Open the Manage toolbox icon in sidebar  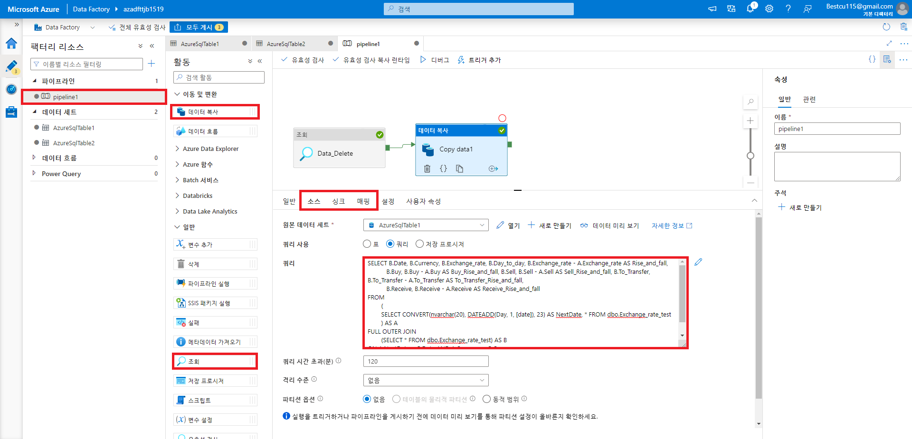pyautogui.click(x=11, y=112)
